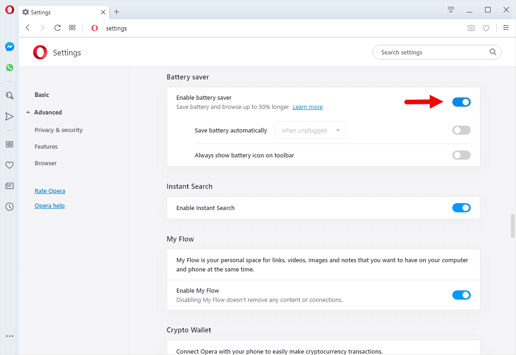
Task: Click the search magnifier in Search settings
Action: pyautogui.click(x=492, y=52)
